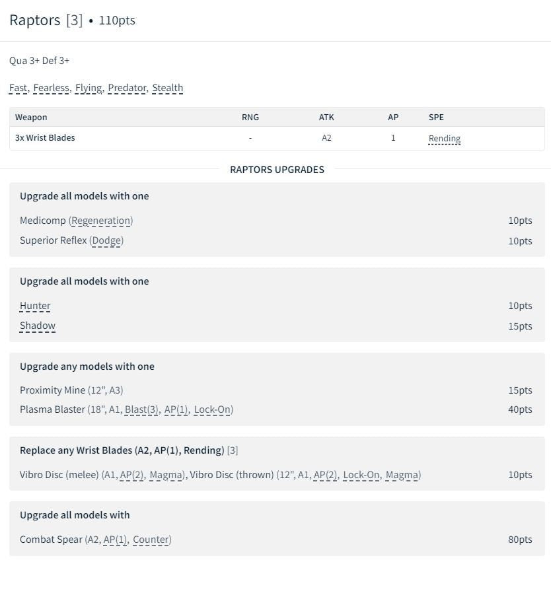
Task: Click the 80pts Combat Spear cost
Action: point(519,540)
